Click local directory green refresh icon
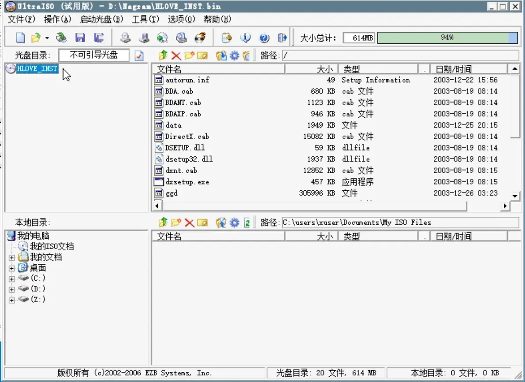 pos(247,223)
